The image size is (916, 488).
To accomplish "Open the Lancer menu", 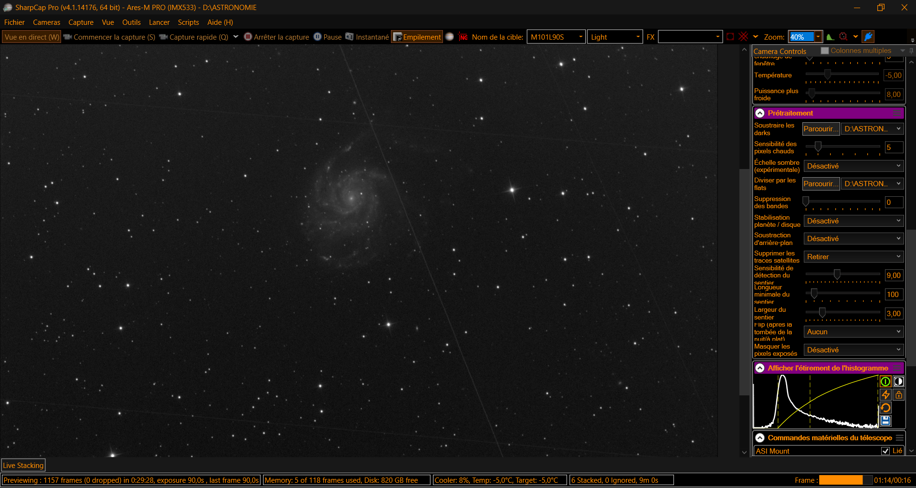I will point(159,22).
